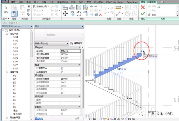The image size is (179, 121).
Task: Select the Move tool with four arrows
Action: [65, 14]
